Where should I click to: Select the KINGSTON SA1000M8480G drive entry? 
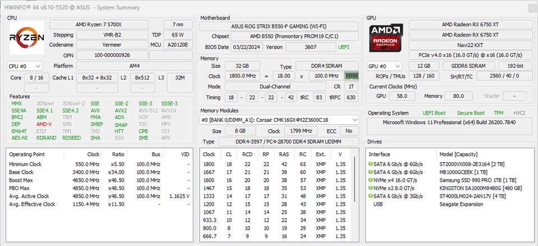pos(450,188)
